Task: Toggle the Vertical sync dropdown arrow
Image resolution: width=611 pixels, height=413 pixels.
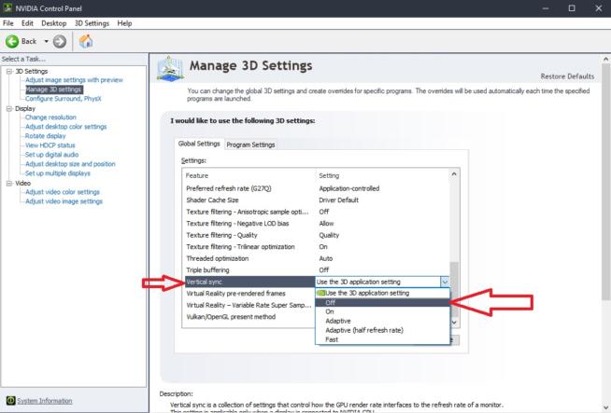Action: click(445, 282)
